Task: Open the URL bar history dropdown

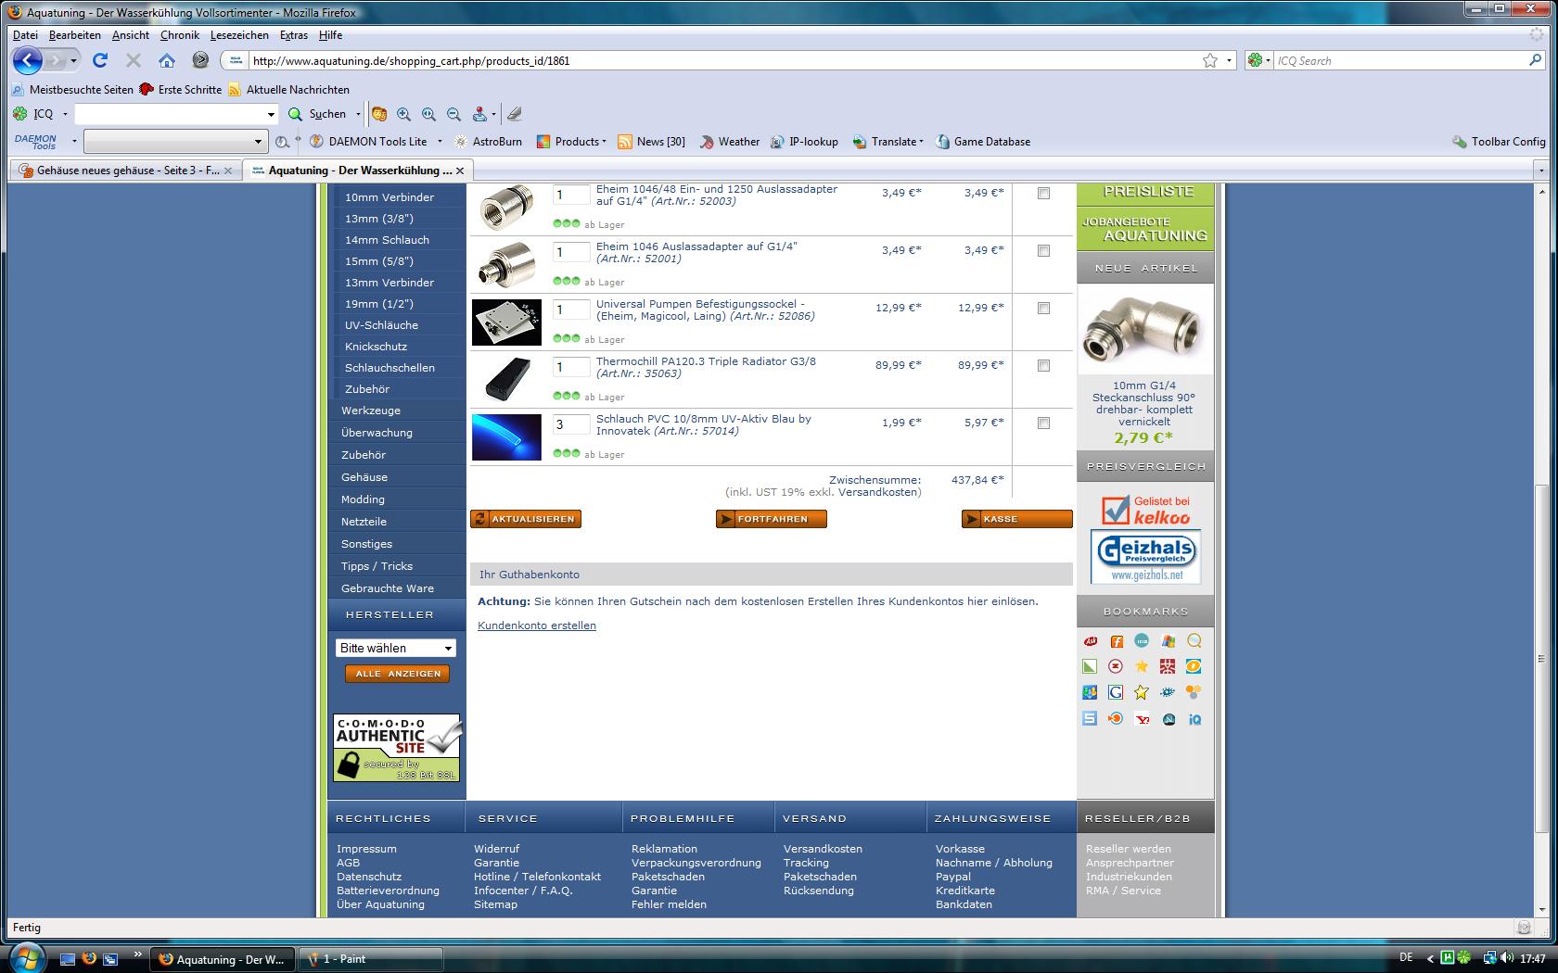Action: (x=1230, y=61)
